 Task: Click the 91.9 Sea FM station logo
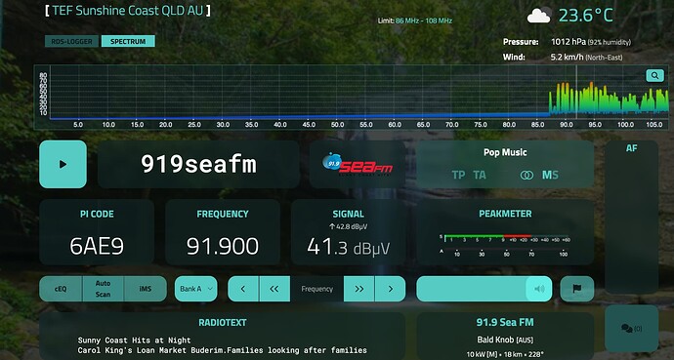coord(357,164)
